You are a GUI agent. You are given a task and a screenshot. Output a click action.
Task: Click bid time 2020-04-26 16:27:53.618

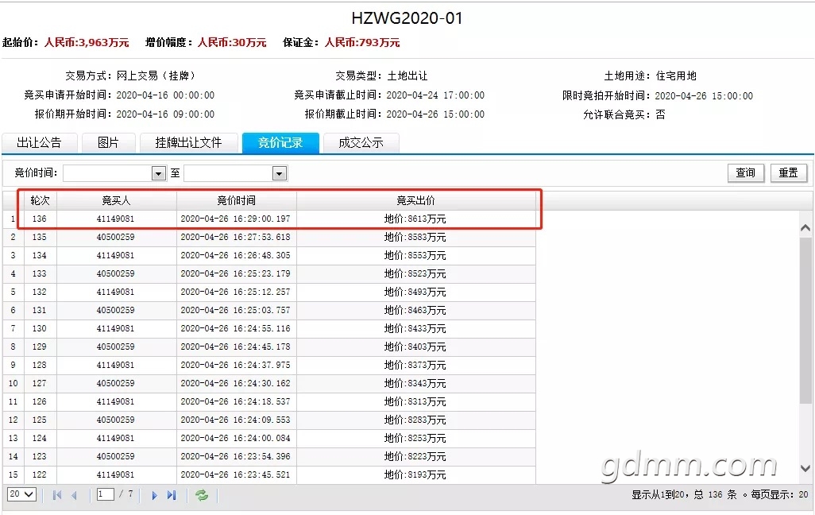coord(235,237)
